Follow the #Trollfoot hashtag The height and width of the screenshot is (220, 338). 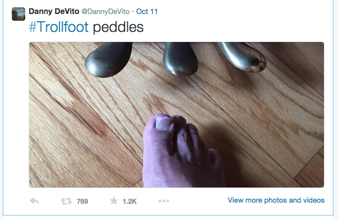click(x=59, y=27)
